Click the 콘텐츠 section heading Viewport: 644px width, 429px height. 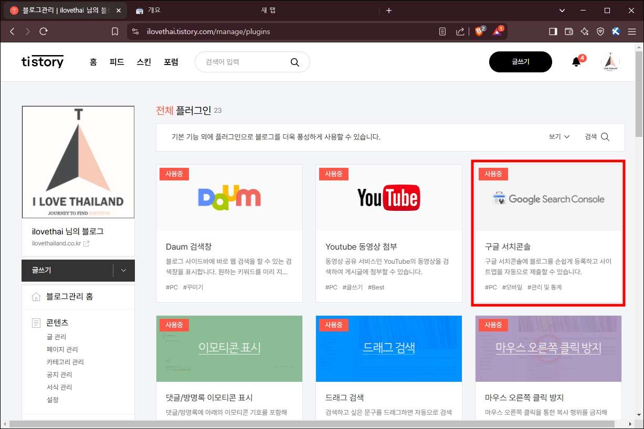click(x=57, y=323)
